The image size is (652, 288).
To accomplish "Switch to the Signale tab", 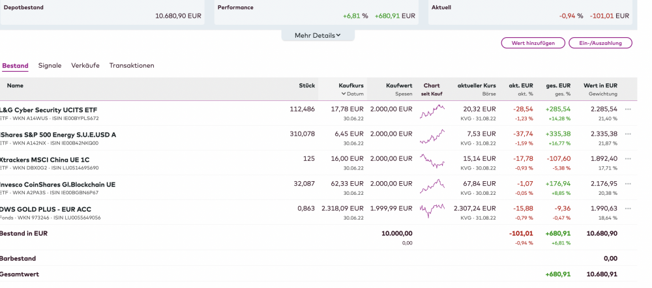I will click(50, 66).
